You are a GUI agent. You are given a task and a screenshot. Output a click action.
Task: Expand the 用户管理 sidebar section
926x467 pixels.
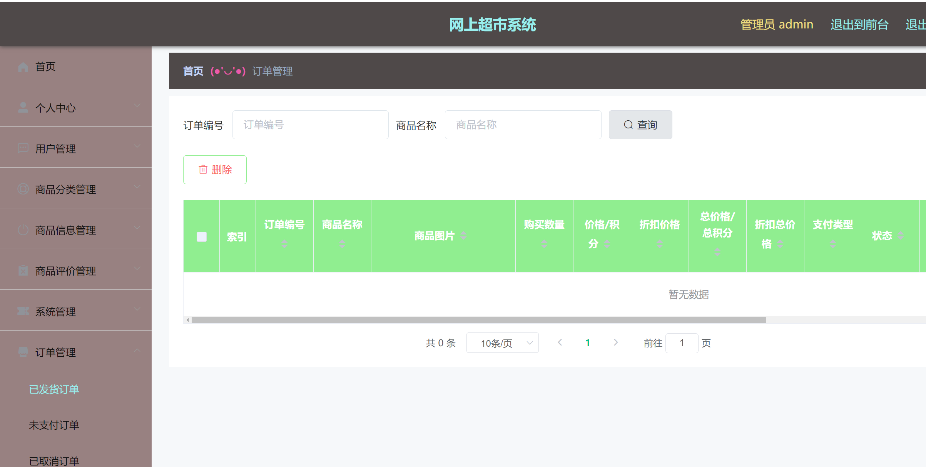[x=137, y=146]
